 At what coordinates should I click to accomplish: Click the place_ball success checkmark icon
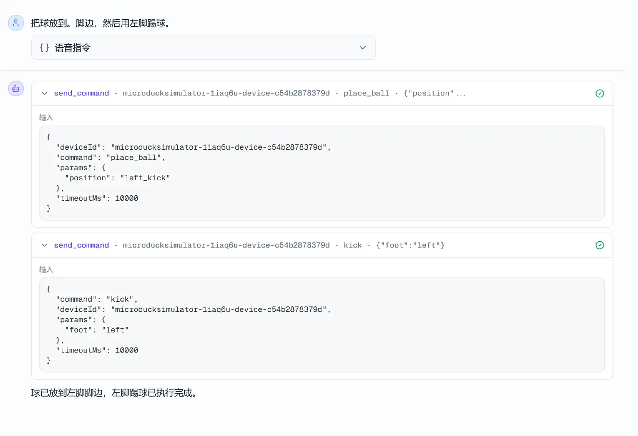600,93
